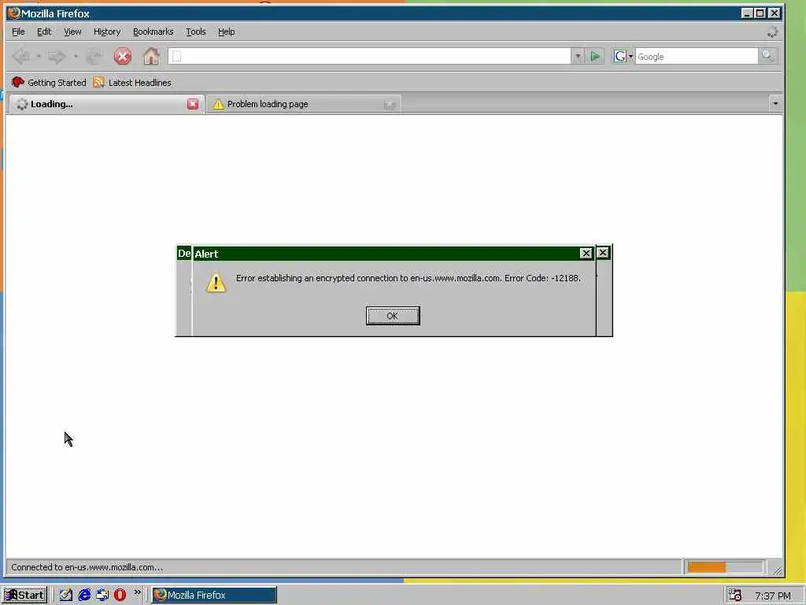Image resolution: width=806 pixels, height=605 pixels.
Task: Switch to Loading... tab
Action: click(x=106, y=104)
